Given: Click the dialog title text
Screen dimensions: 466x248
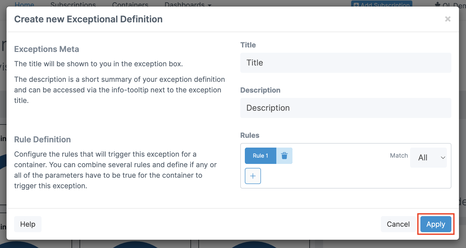Looking at the screenshot, I should point(88,19).
